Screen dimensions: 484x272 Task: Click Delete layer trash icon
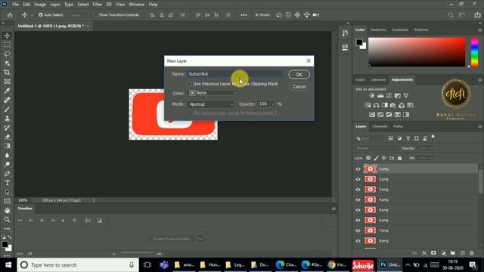tap(472, 253)
